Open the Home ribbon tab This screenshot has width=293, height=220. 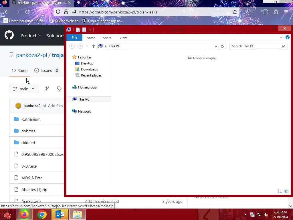coord(91,38)
